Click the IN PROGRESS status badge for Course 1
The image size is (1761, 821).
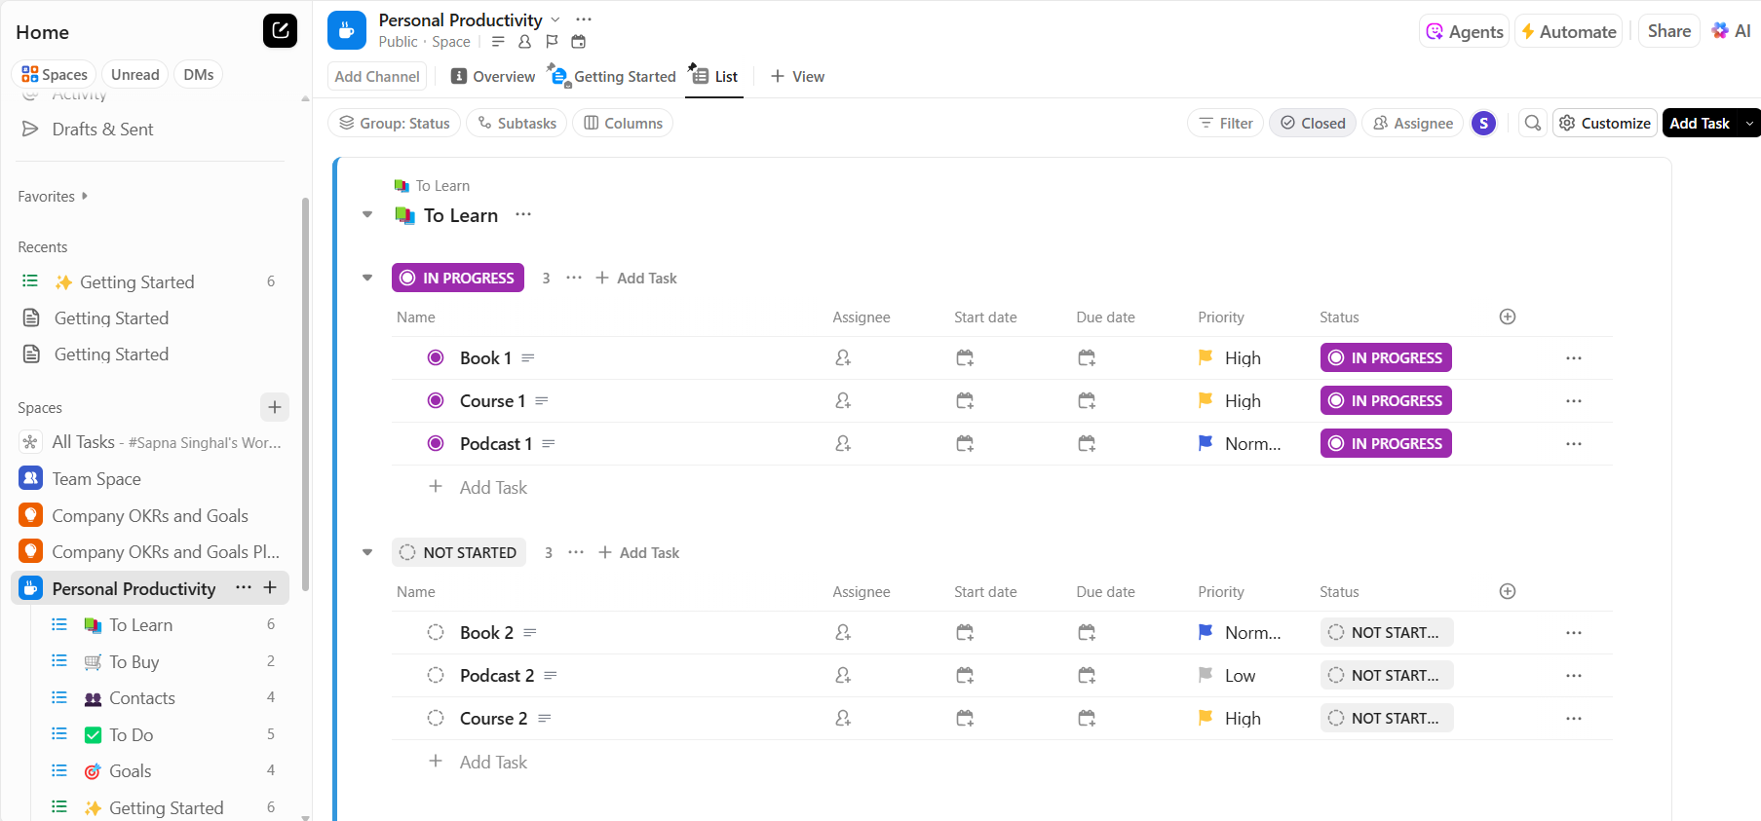point(1386,401)
